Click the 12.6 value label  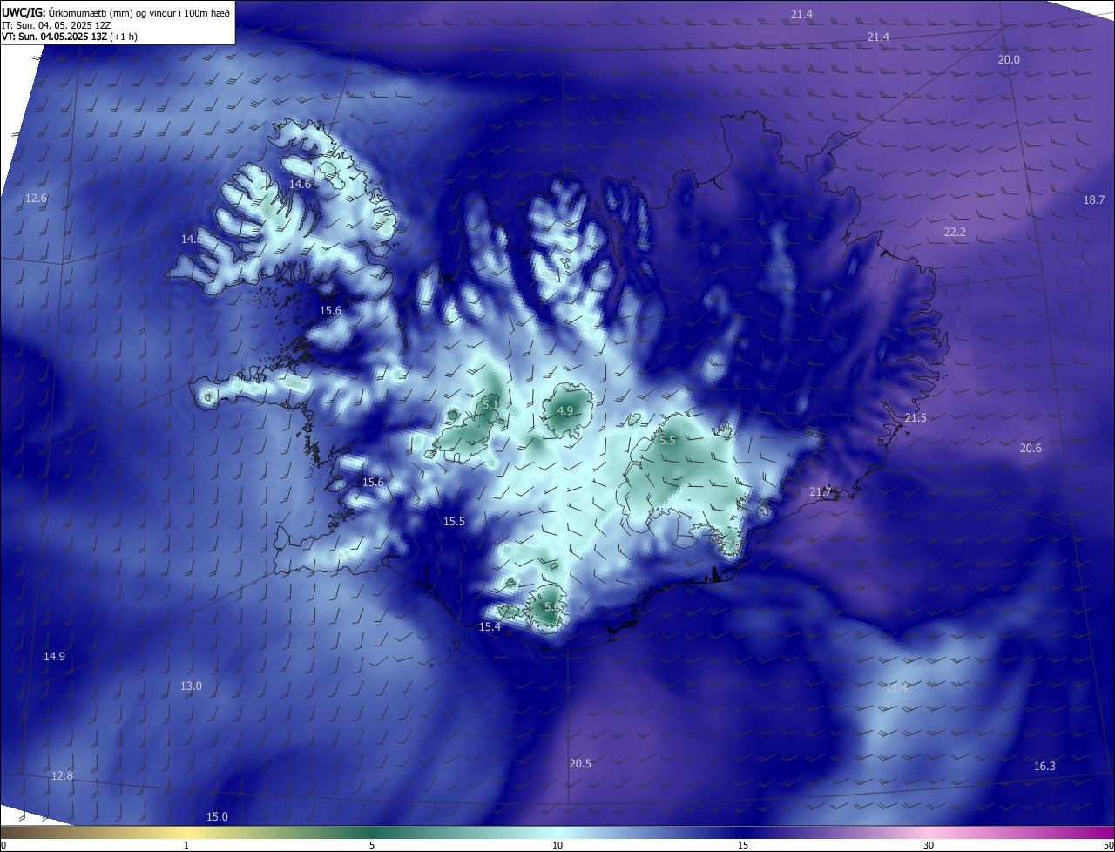36,199
